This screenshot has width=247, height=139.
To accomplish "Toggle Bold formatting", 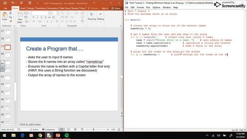I will tap(34, 17).
